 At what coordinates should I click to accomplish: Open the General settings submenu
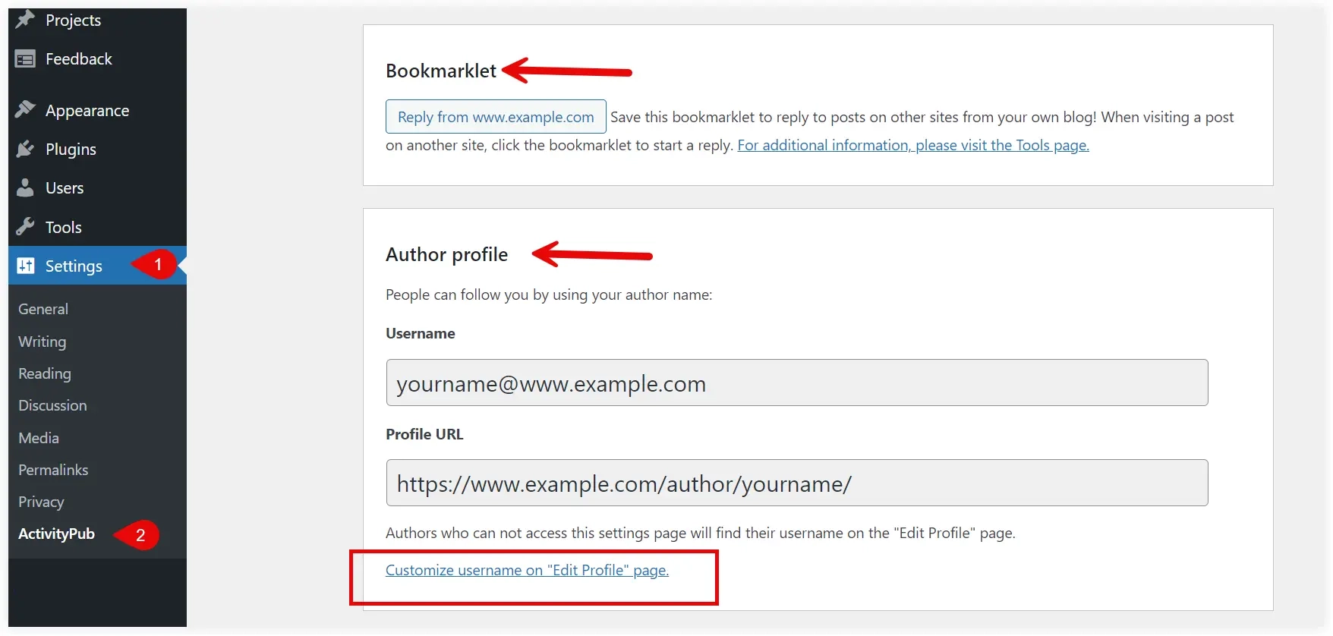point(43,309)
